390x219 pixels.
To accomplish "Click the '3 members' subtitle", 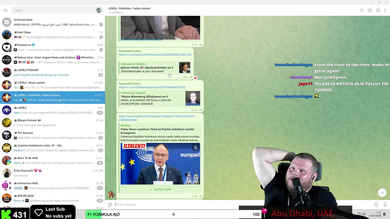I will [x=115, y=12].
